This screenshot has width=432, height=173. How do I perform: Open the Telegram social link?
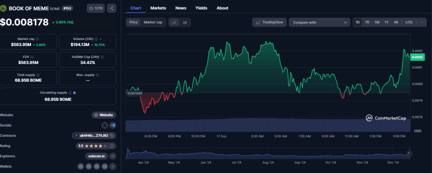click(x=113, y=125)
